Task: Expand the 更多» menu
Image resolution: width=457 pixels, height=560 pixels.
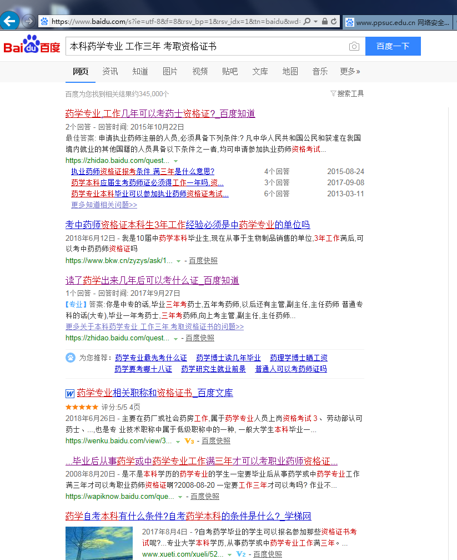Action: click(x=350, y=71)
